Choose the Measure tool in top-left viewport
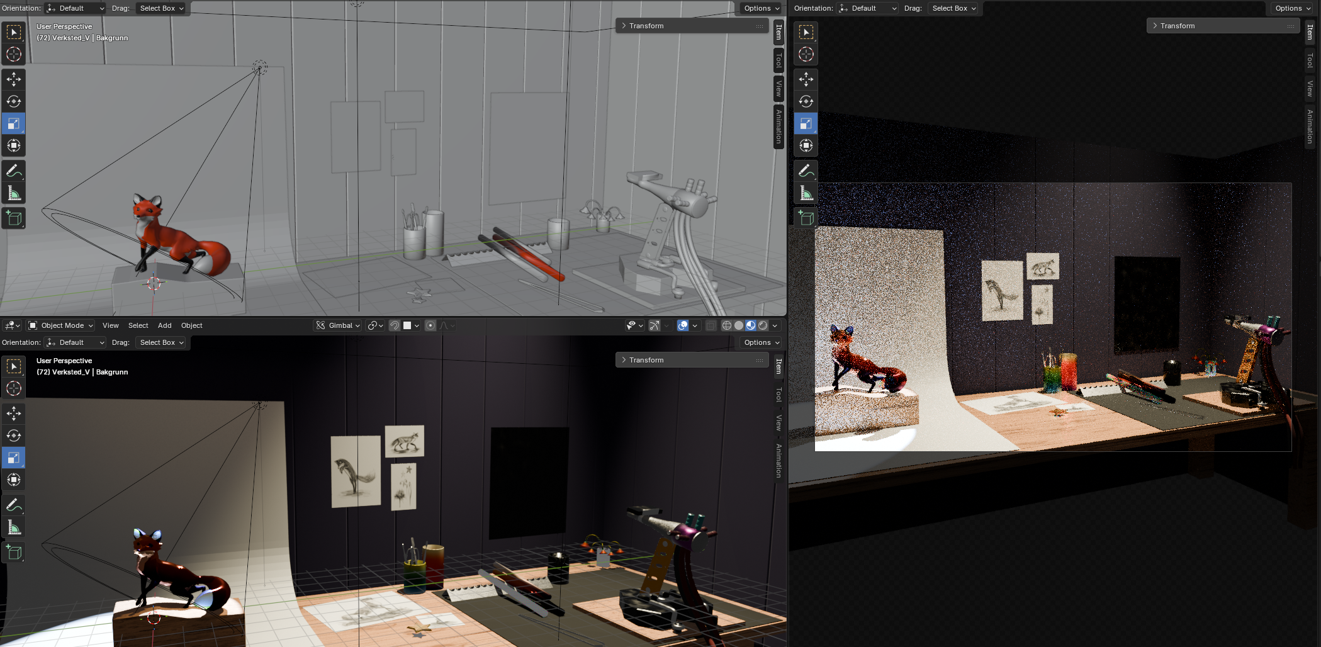The width and height of the screenshot is (1321, 647). coord(14,193)
